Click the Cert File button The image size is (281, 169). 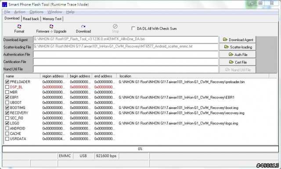coord(238,62)
